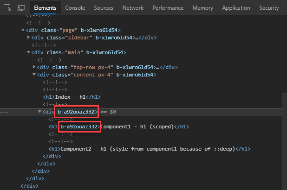Open the Security tab

point(269,8)
